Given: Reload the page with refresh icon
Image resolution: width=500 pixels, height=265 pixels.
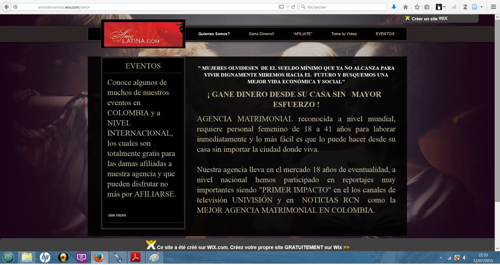Looking at the screenshot, I should pos(293,7).
